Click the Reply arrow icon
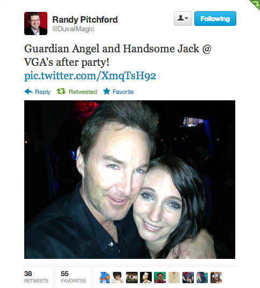Screen dimensions: 260x288 (29, 92)
